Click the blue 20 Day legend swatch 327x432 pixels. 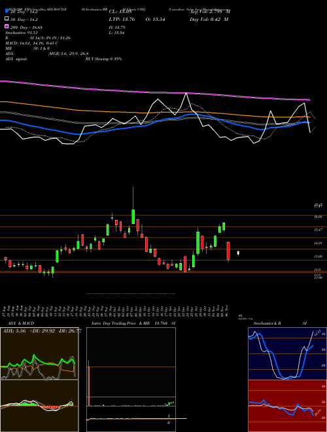pyautogui.click(x=7, y=11)
